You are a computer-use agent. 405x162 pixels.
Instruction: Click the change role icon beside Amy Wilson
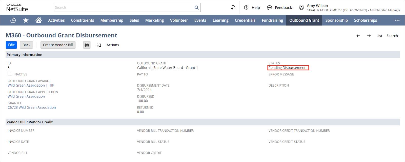point(301,8)
